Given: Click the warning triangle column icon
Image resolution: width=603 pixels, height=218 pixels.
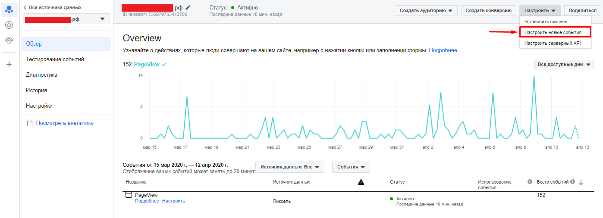Looking at the screenshot, I should coord(361,182).
